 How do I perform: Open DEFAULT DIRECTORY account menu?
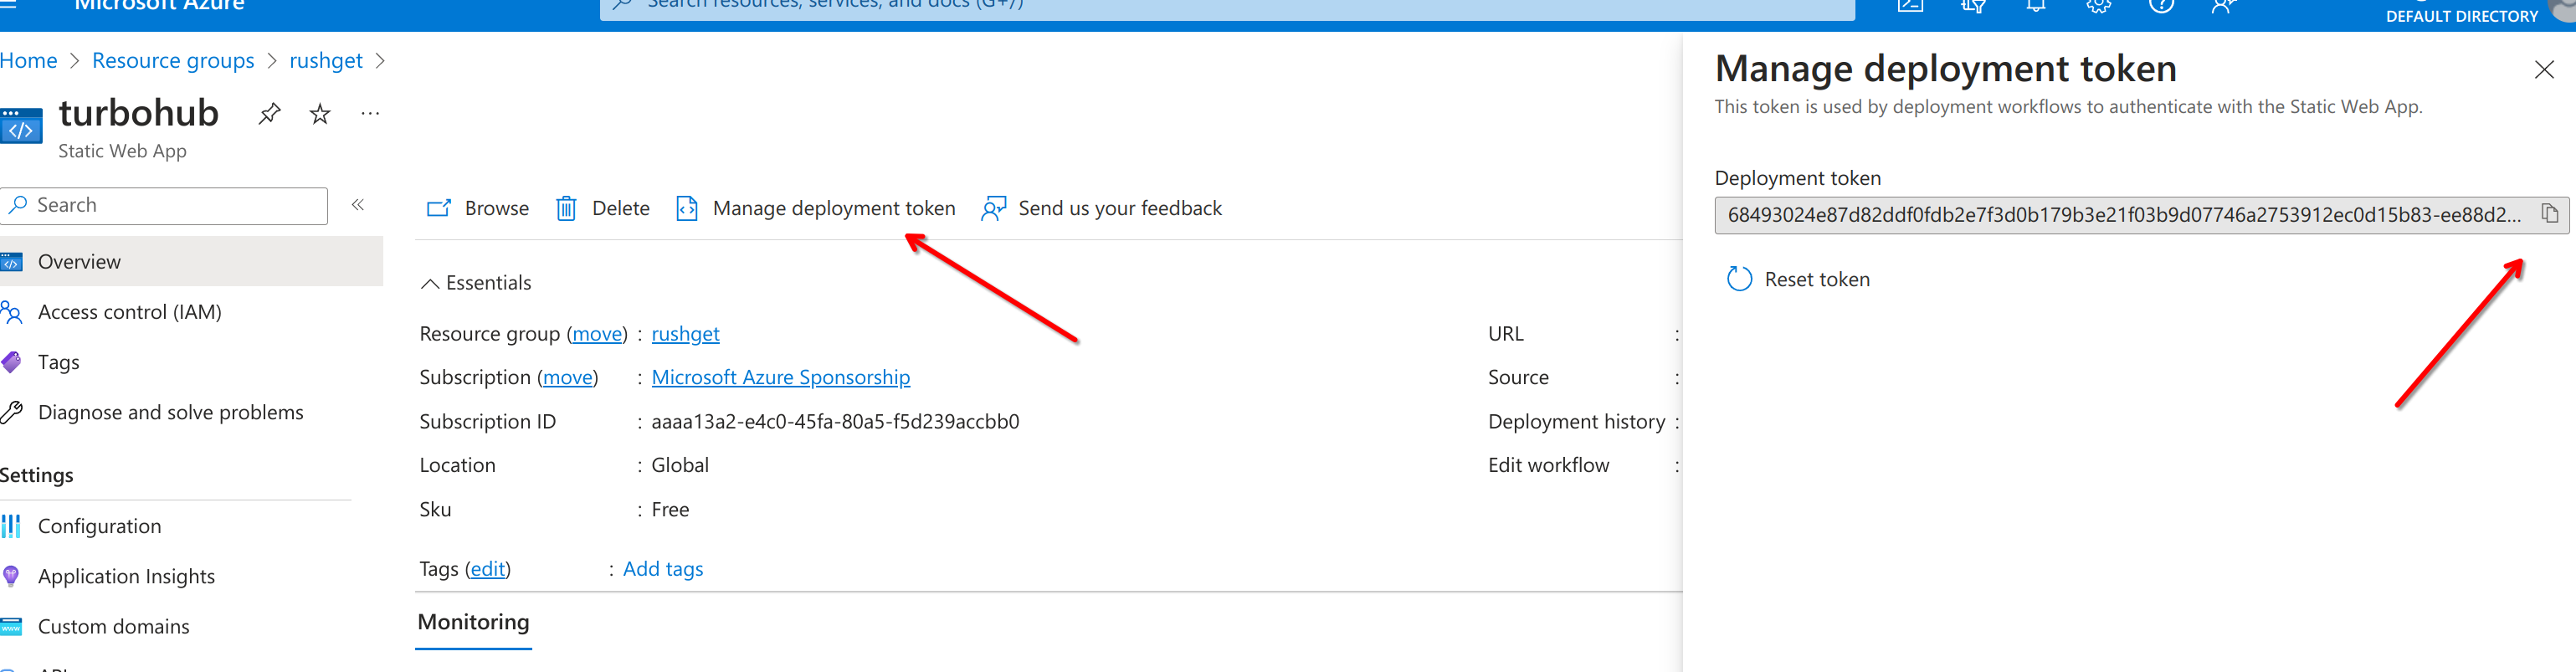pyautogui.click(x=2461, y=15)
